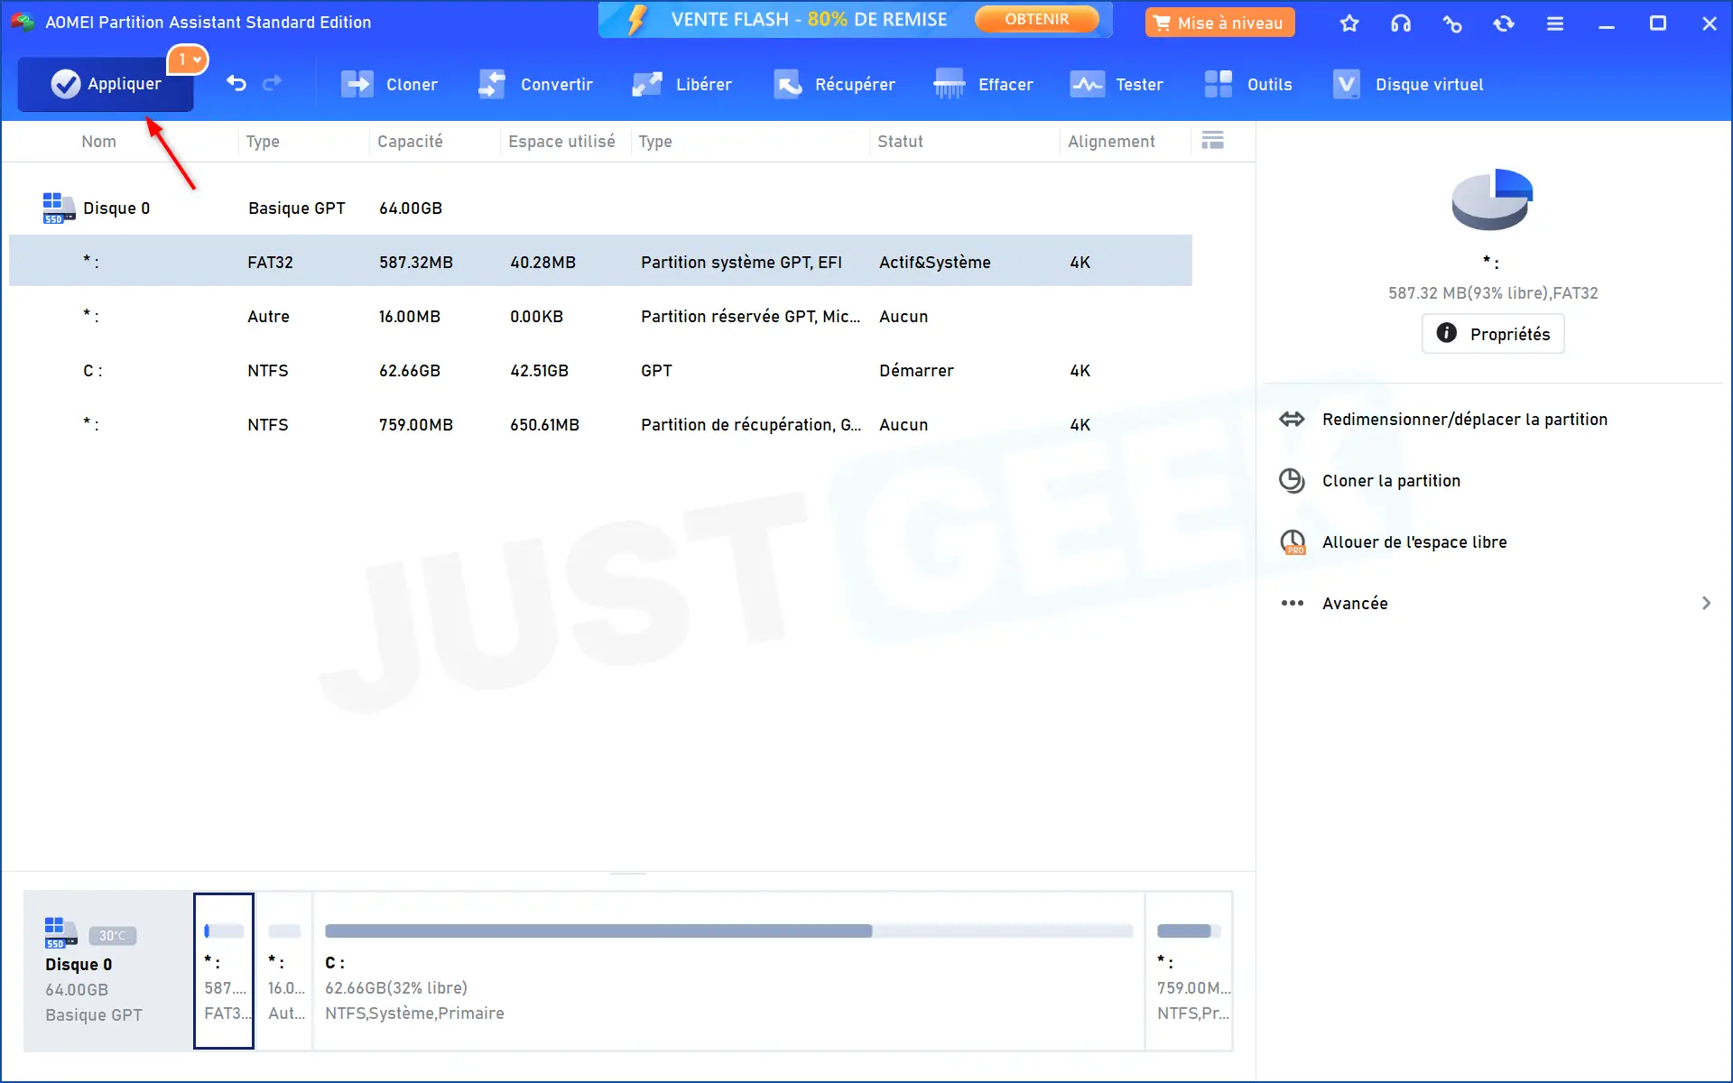Click the C: partition usage bar
This screenshot has height=1083, width=1733.
tap(728, 931)
